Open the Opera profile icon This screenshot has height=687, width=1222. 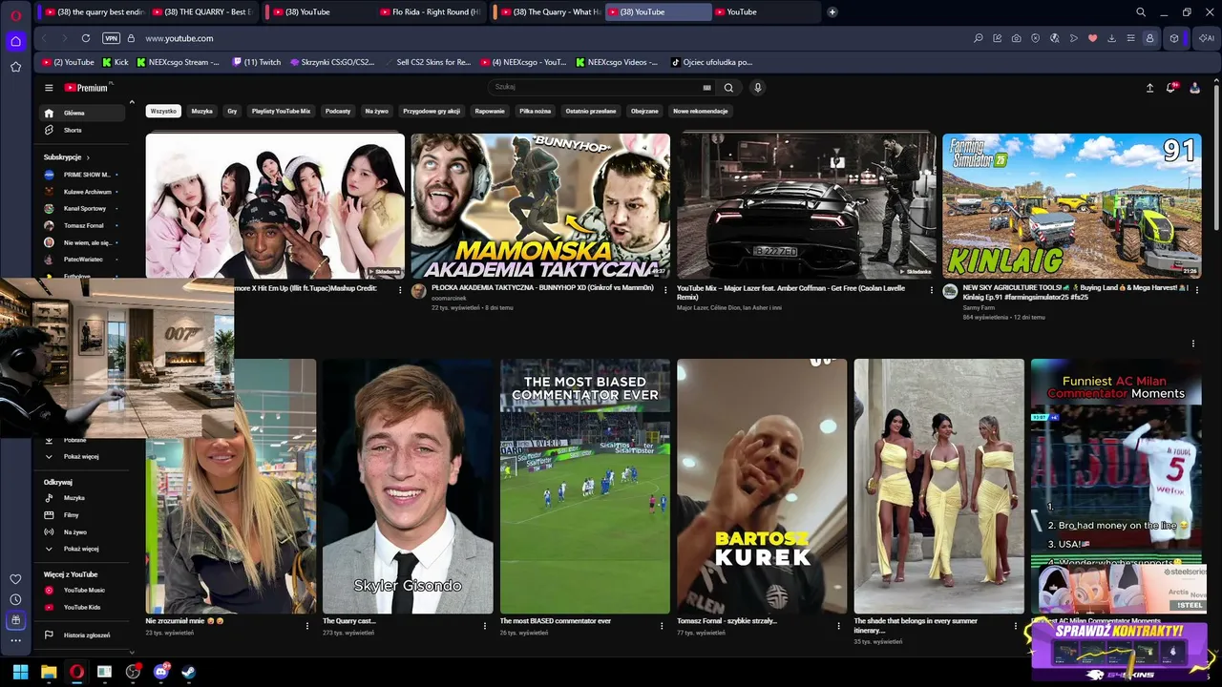[x=1149, y=38]
